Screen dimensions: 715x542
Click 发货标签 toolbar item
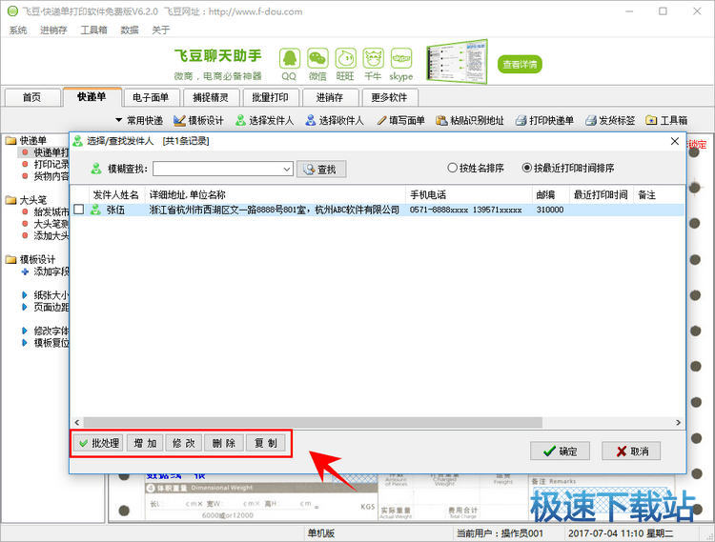(610, 121)
